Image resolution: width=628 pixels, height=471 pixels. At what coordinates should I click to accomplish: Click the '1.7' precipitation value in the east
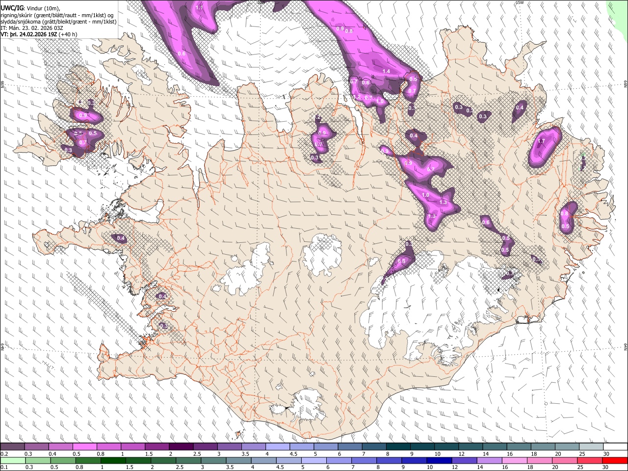coord(541,141)
